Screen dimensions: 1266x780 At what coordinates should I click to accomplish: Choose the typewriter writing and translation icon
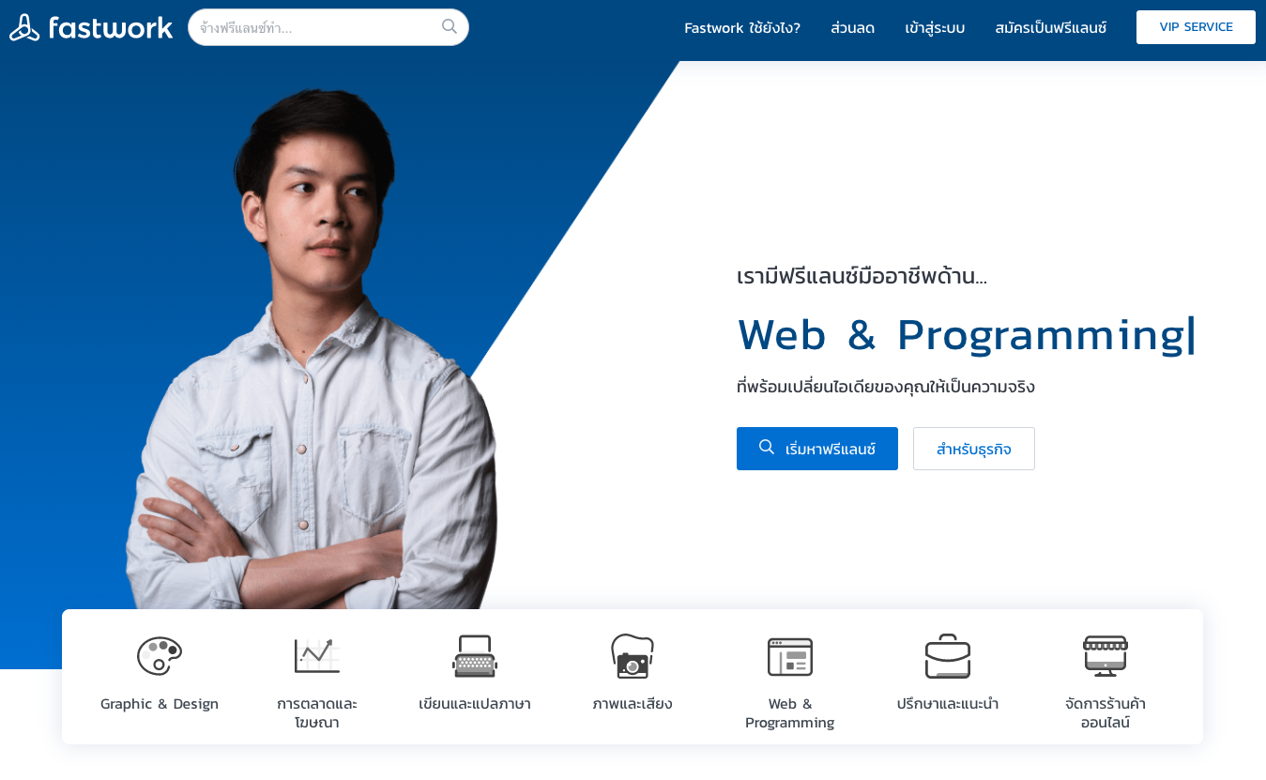pos(475,655)
